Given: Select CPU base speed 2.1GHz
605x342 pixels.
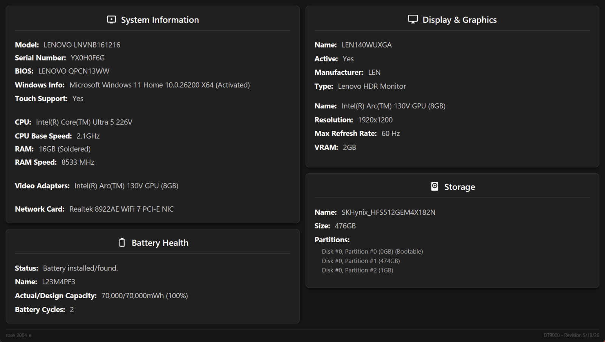Looking at the screenshot, I should tap(88, 136).
